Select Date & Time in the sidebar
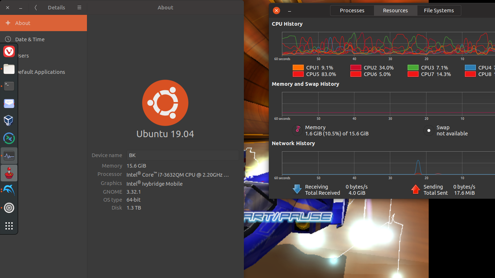Viewport: 495px width, 278px height. (x=30, y=39)
